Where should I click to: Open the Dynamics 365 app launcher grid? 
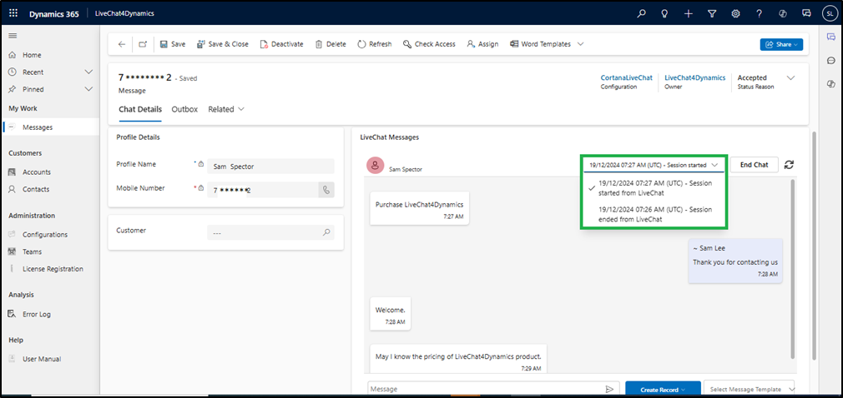(x=14, y=13)
